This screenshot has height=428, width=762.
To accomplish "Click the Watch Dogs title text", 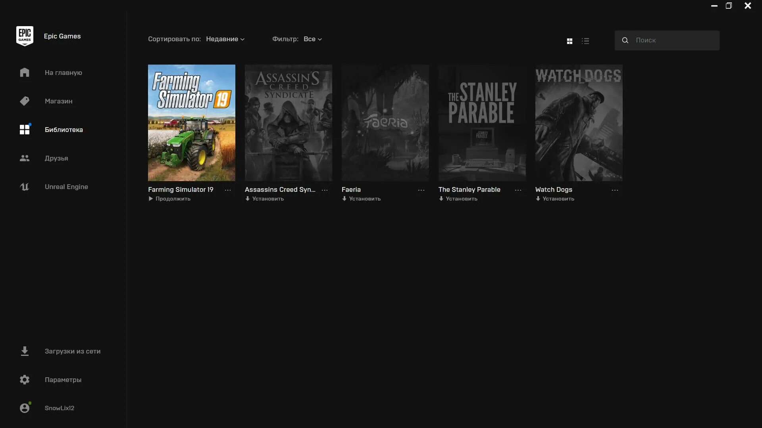I will point(554,189).
